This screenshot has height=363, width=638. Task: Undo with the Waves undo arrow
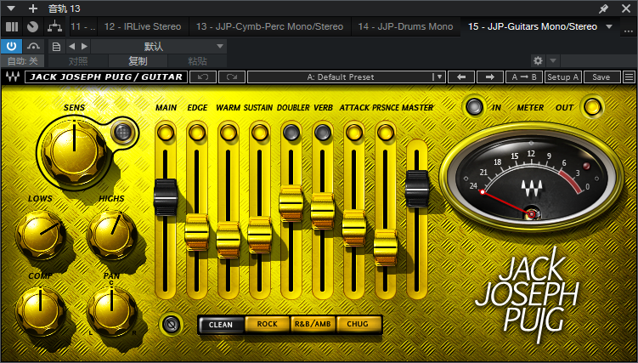[x=203, y=77]
